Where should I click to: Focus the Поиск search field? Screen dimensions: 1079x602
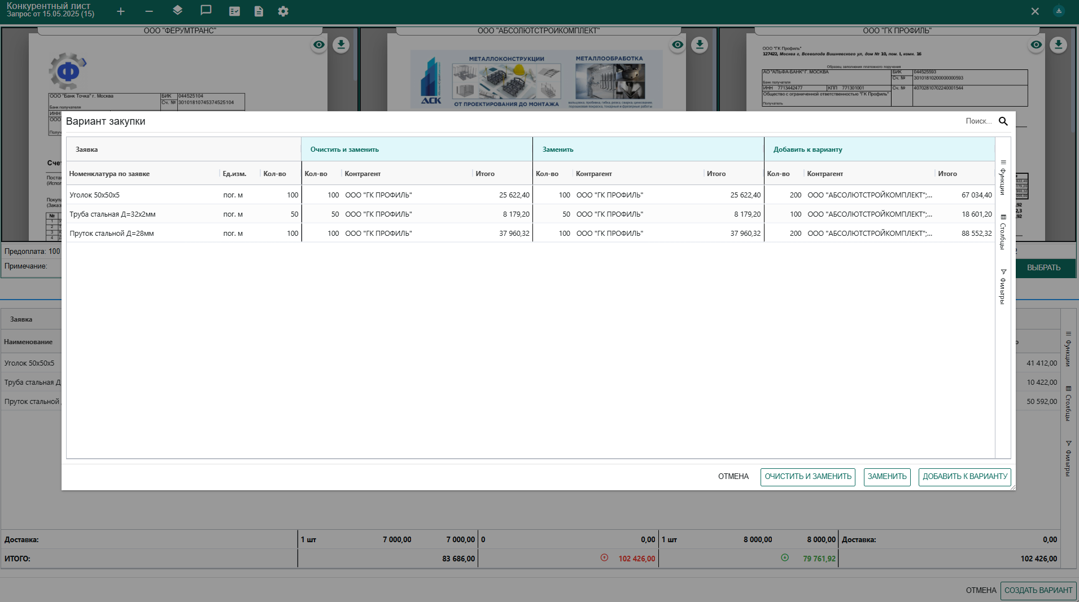(978, 121)
